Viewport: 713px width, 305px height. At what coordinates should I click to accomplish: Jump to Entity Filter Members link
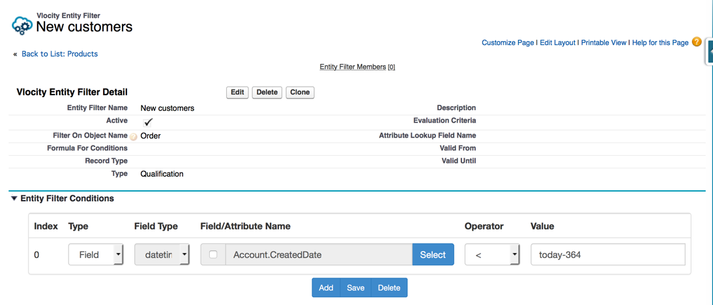353,67
